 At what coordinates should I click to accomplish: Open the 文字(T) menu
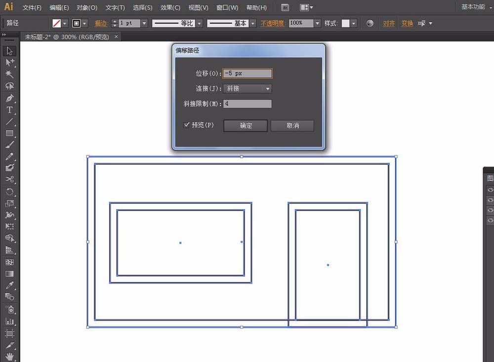point(115,7)
